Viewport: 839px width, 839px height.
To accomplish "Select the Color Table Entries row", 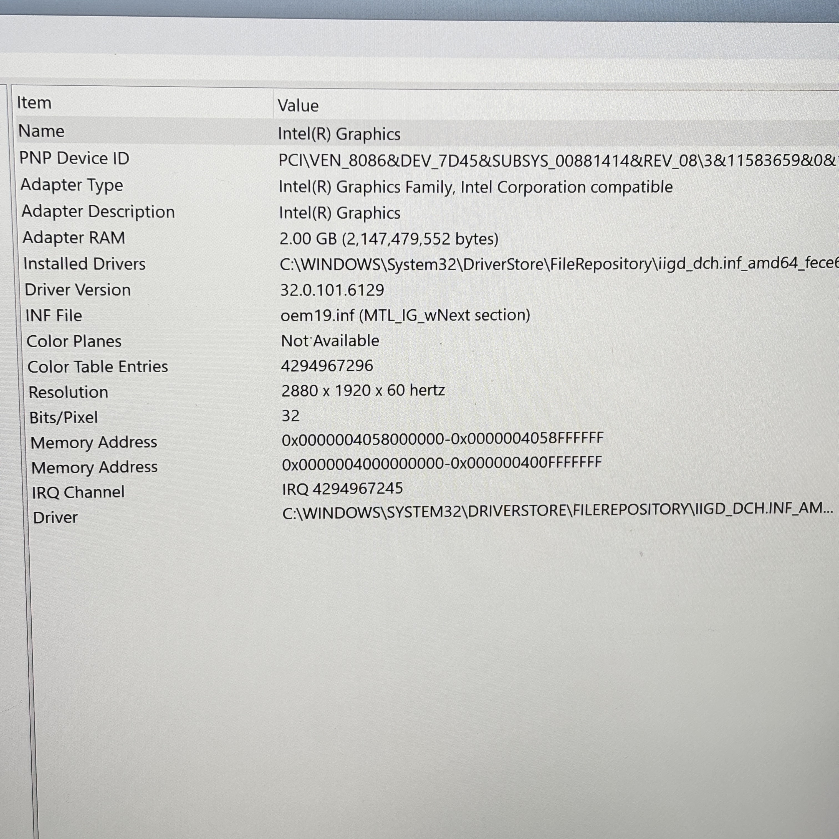I will [x=98, y=367].
